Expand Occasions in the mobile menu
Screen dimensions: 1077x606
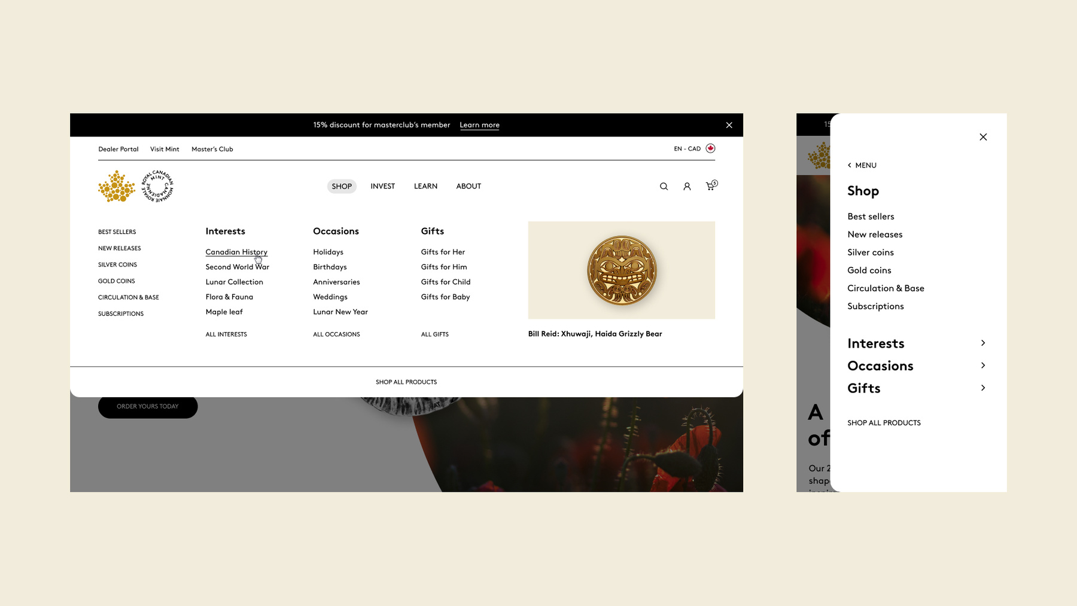click(x=982, y=366)
